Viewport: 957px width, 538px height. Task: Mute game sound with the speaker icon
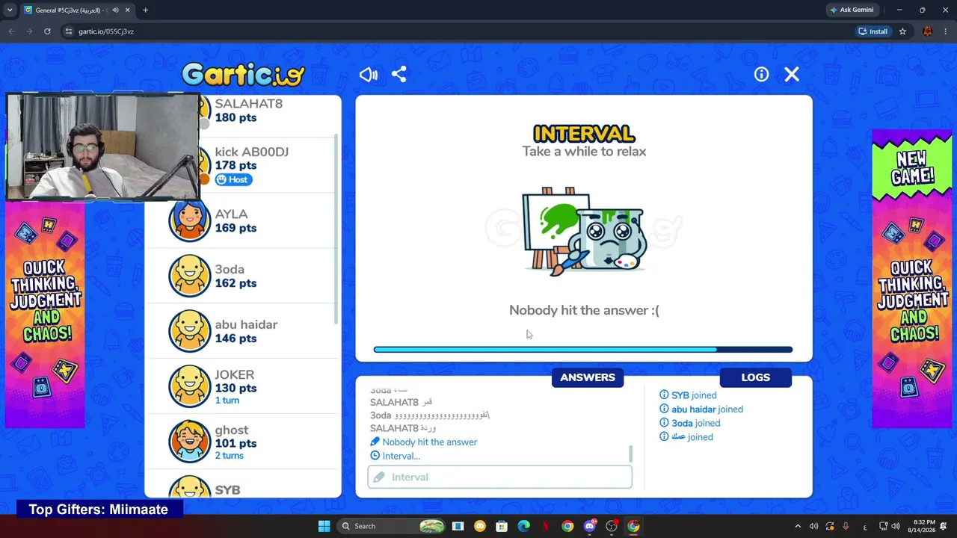[x=369, y=74]
